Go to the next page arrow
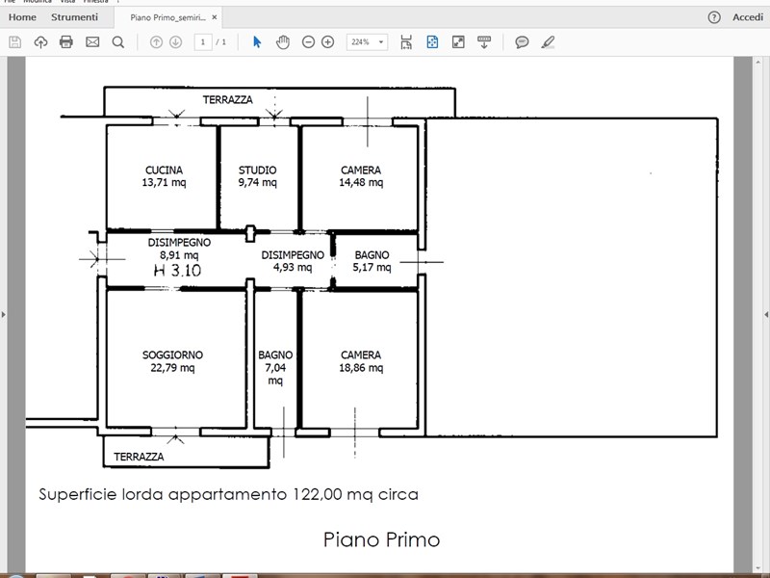Image resolution: width=770 pixels, height=578 pixels. (175, 42)
